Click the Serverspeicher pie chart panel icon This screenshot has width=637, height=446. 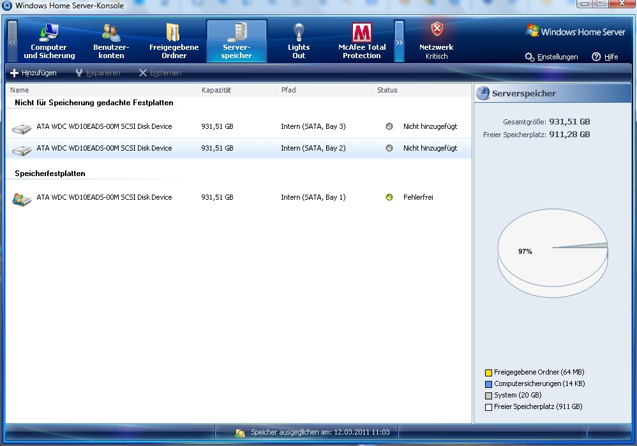(x=483, y=93)
